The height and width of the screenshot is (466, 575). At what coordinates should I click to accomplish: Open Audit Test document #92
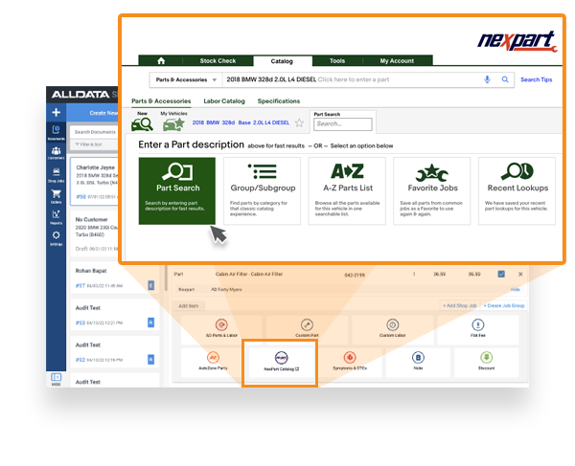tap(115, 352)
